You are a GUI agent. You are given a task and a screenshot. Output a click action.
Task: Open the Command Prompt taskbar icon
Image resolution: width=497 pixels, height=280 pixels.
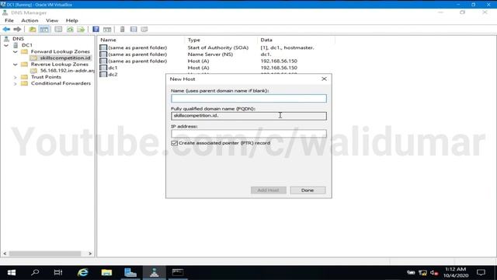(178, 272)
